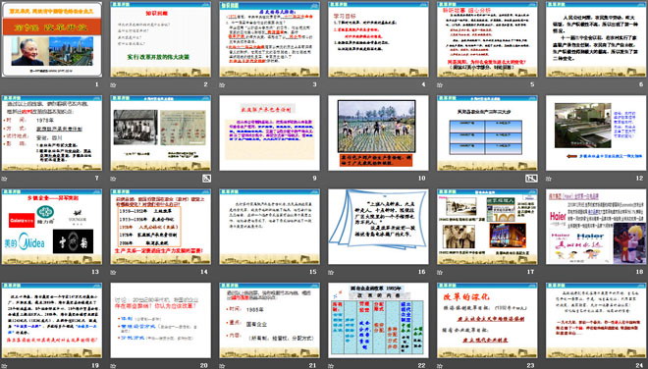
Task: Select slide 18 thumbnail with Haier logo
Action: [596, 227]
